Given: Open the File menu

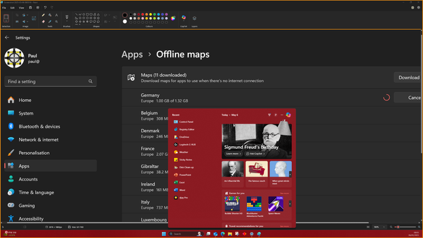Looking at the screenshot, I should pos(4,7).
